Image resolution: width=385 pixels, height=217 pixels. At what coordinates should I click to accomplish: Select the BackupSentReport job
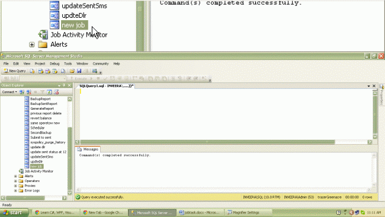[x=44, y=104]
